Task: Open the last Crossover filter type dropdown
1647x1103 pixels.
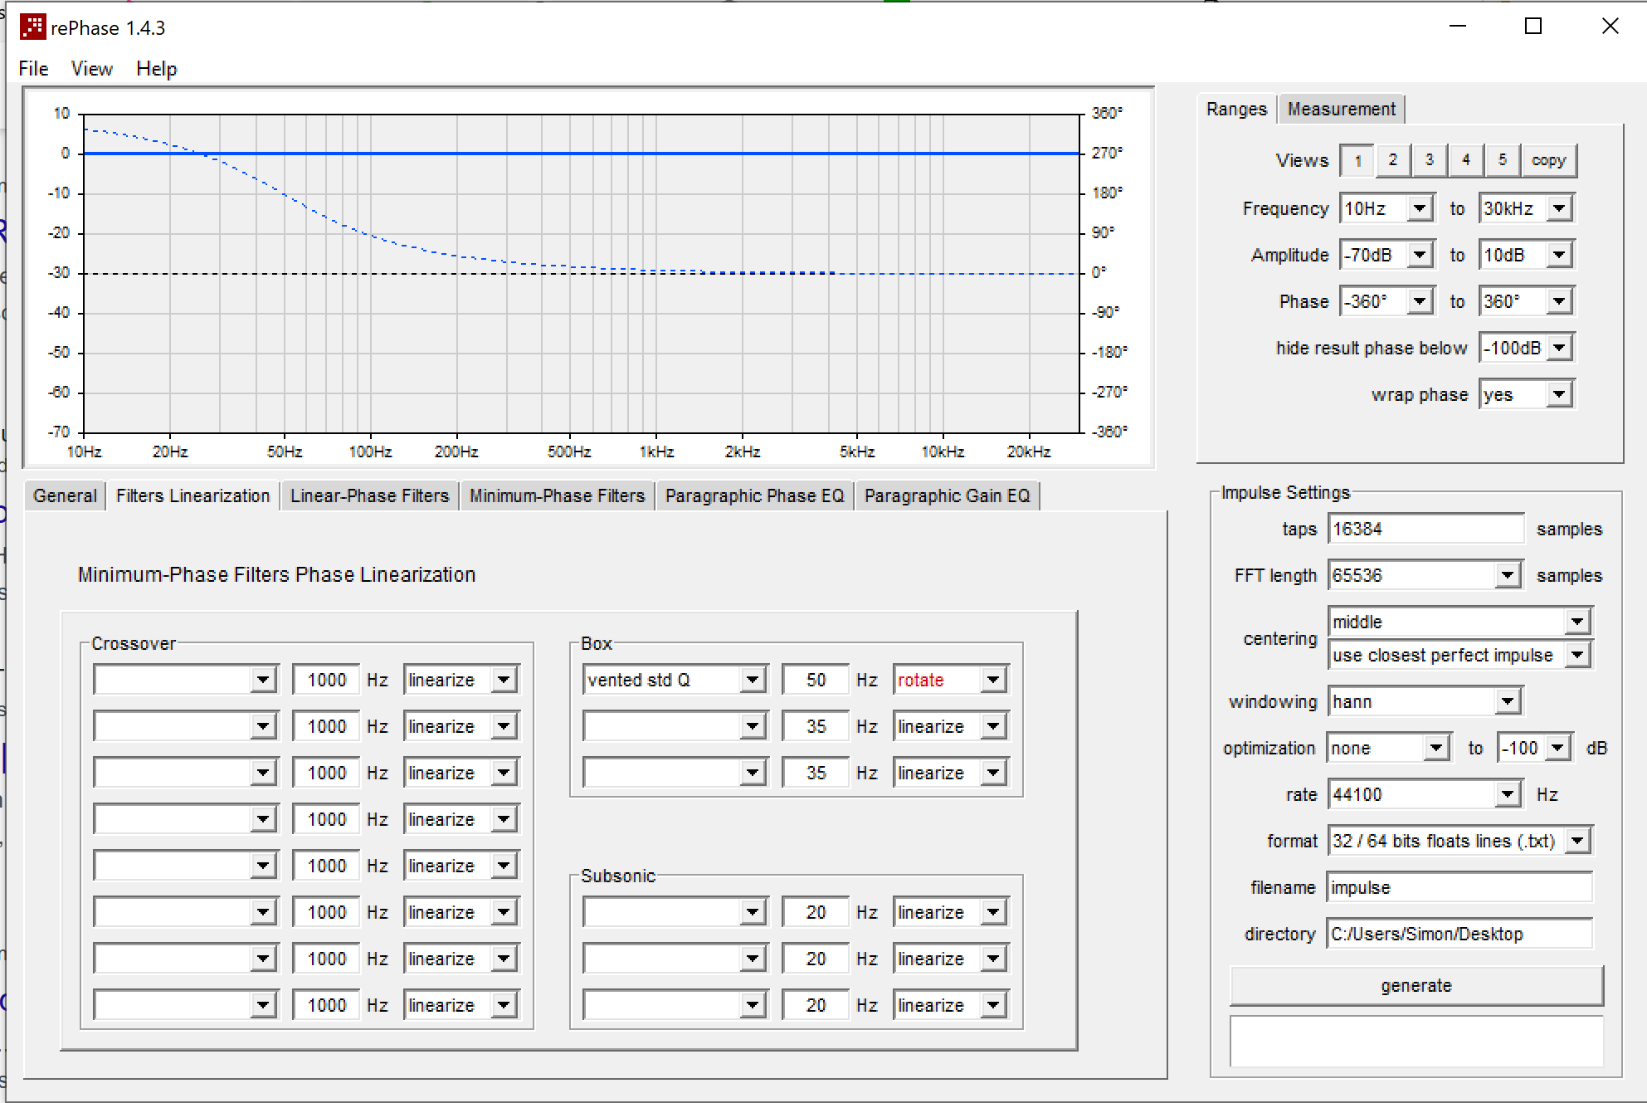Action: pos(185,1005)
